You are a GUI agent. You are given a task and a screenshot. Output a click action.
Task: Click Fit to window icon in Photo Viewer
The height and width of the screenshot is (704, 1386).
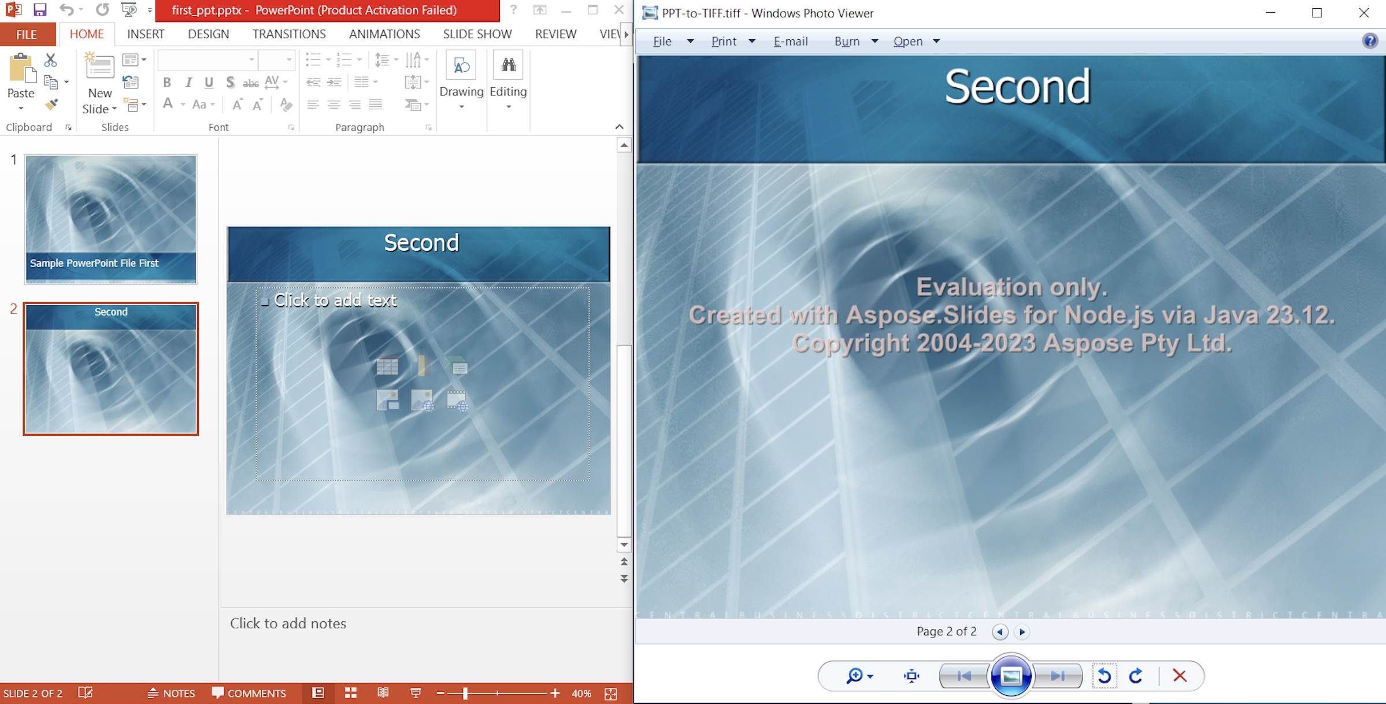tap(911, 676)
